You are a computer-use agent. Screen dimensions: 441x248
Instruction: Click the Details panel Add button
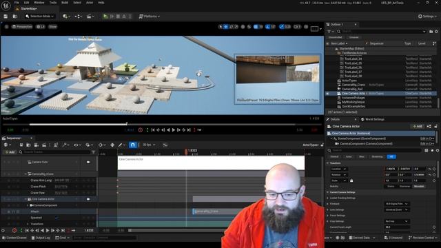418,127
